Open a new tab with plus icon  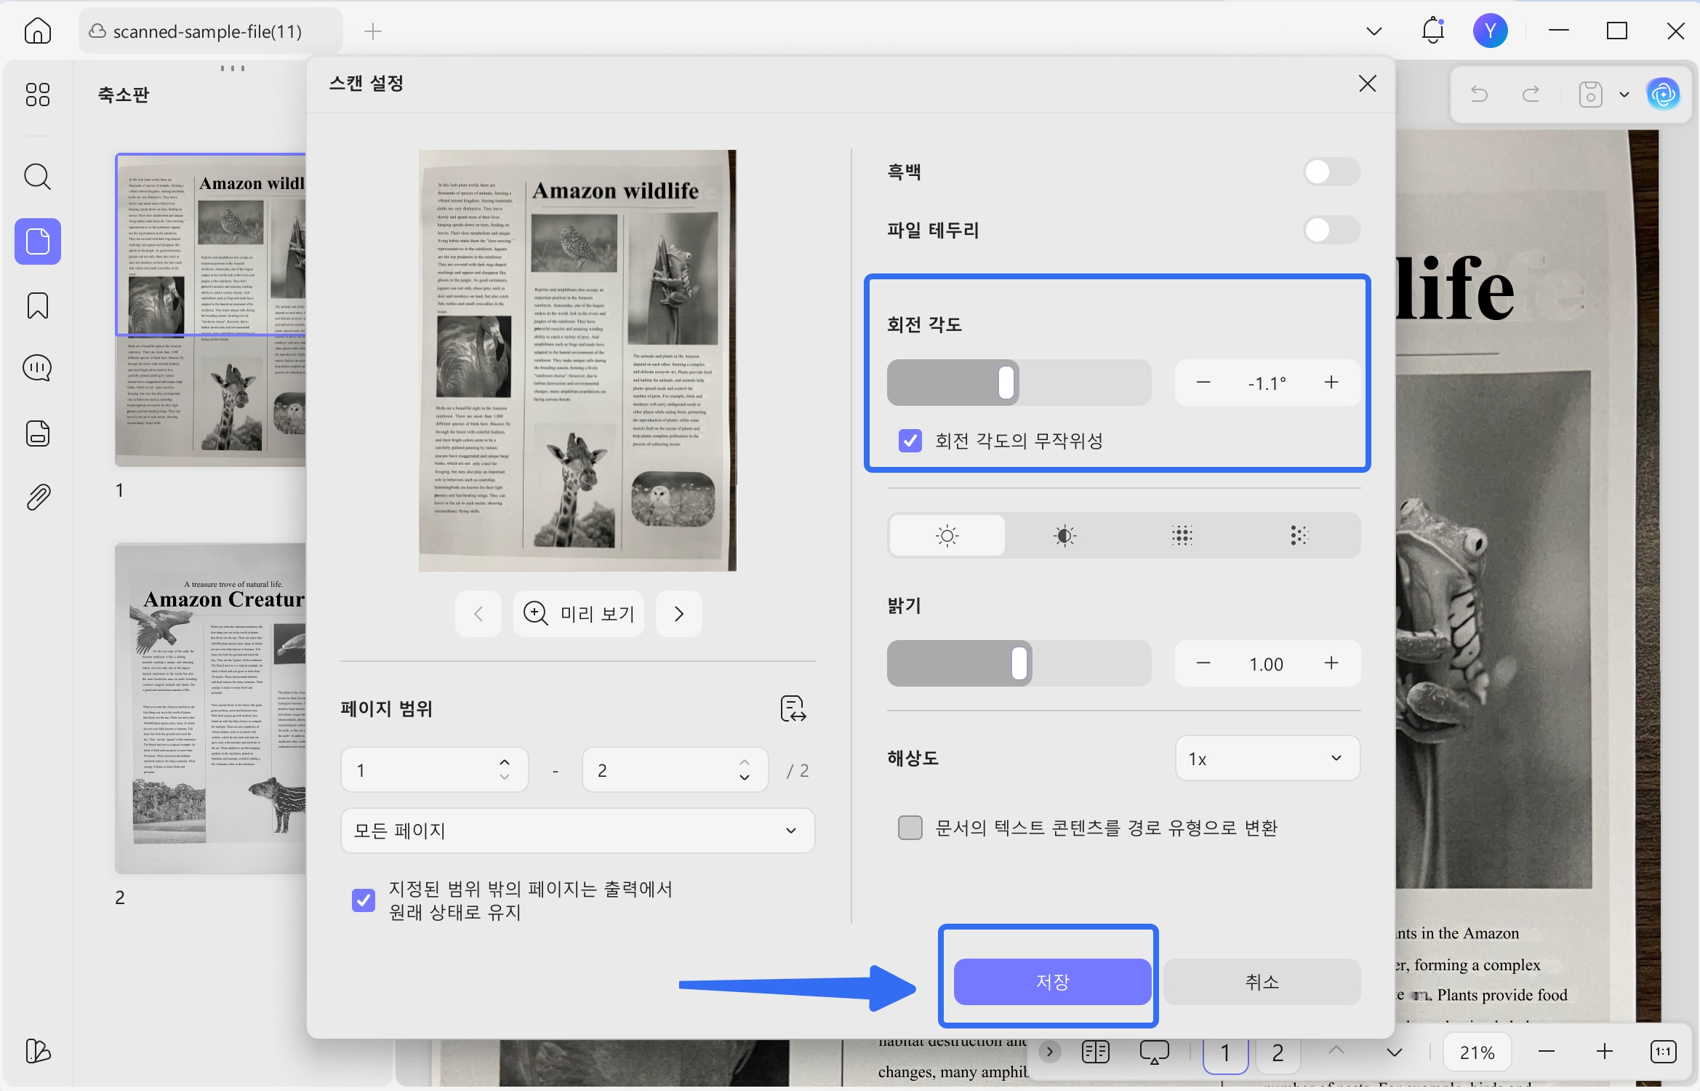(x=373, y=31)
